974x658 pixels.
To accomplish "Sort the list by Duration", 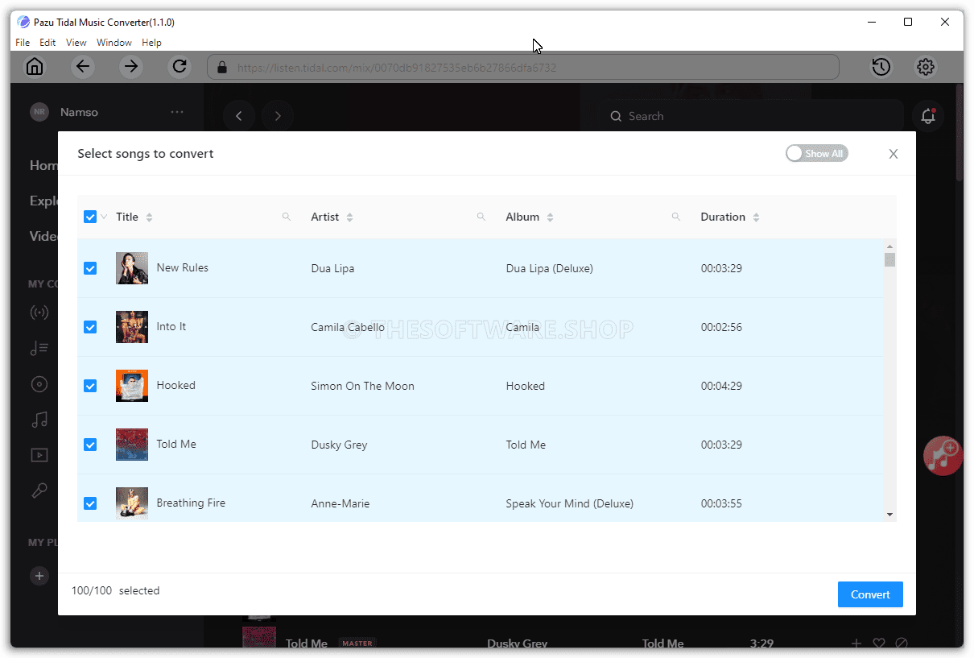I will coord(756,217).
